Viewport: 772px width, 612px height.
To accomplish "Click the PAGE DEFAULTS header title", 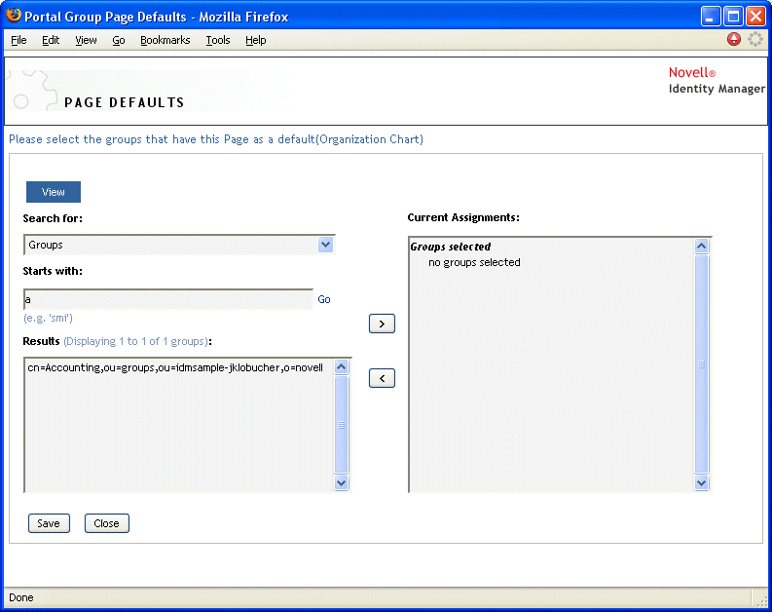I will click(x=124, y=102).
